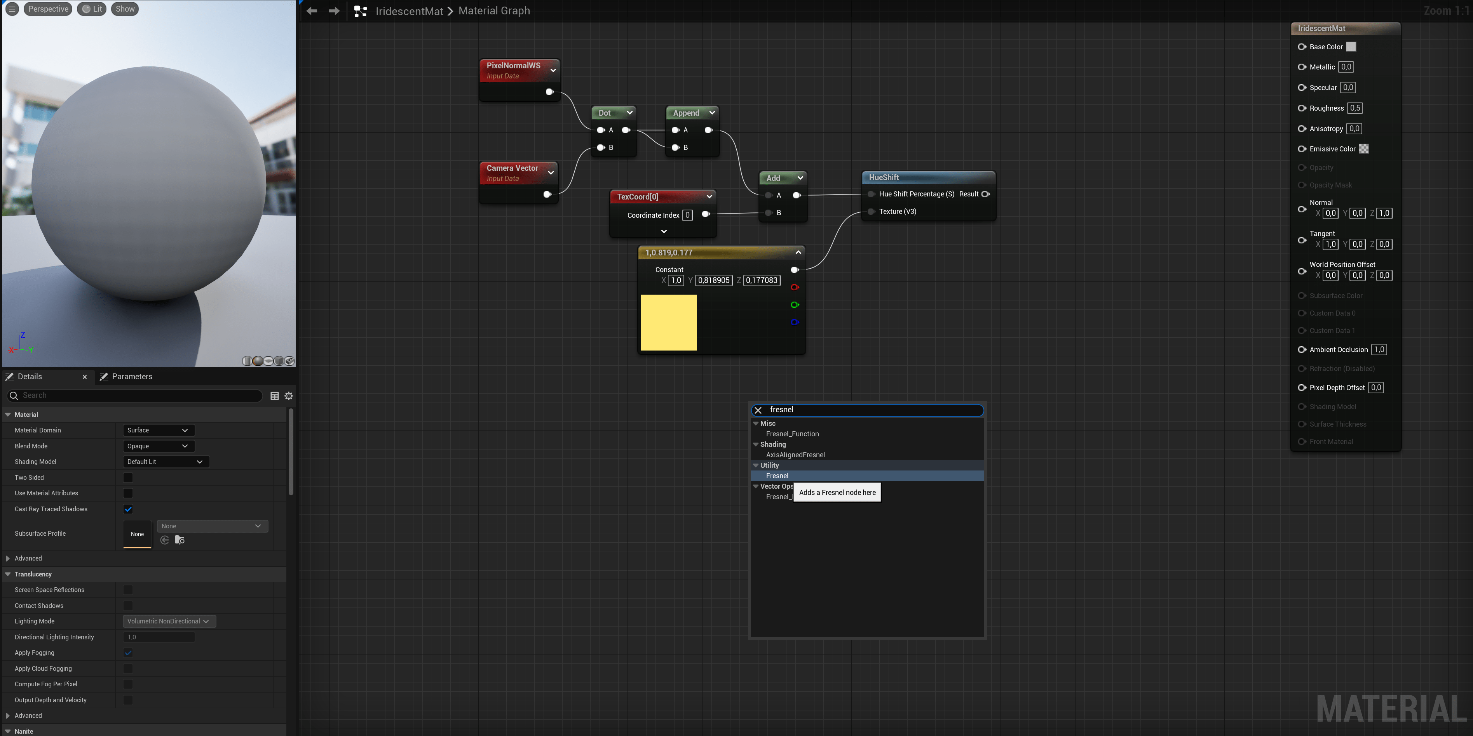
Task: Toggle Use Material Attributes checkbox
Action: click(x=128, y=493)
